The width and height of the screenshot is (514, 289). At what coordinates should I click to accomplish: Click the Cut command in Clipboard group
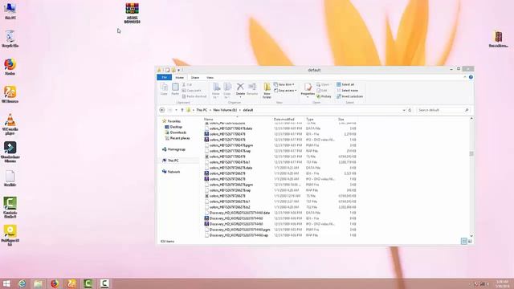(187, 84)
